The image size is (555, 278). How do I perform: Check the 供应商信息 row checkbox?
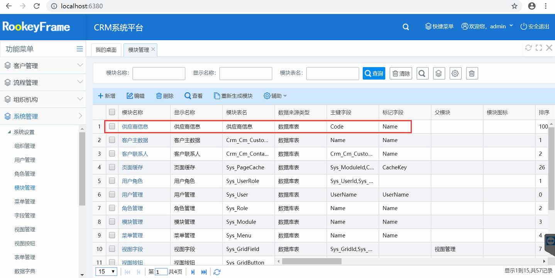point(112,126)
